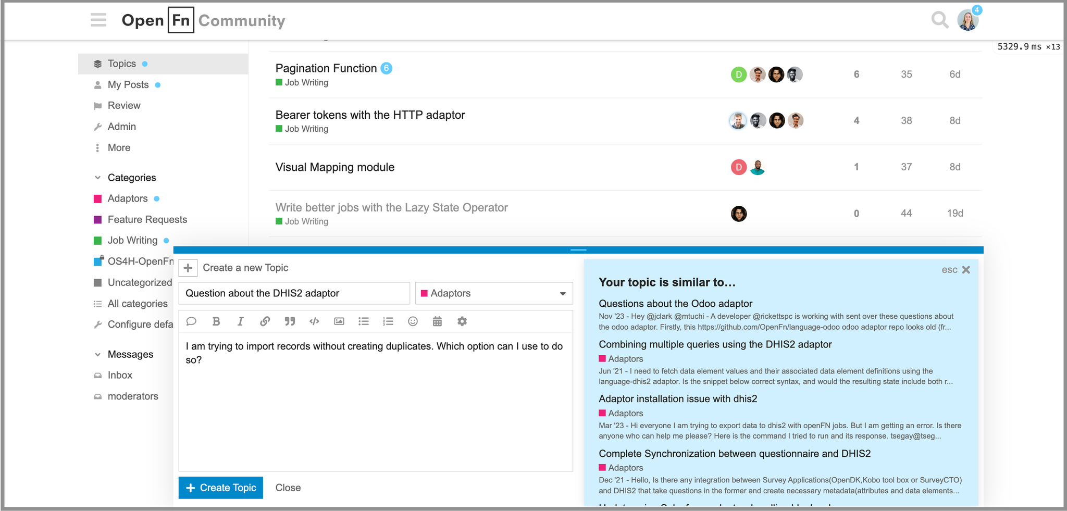Click Job Writing tag under Bearer tokens topic

tap(302, 129)
